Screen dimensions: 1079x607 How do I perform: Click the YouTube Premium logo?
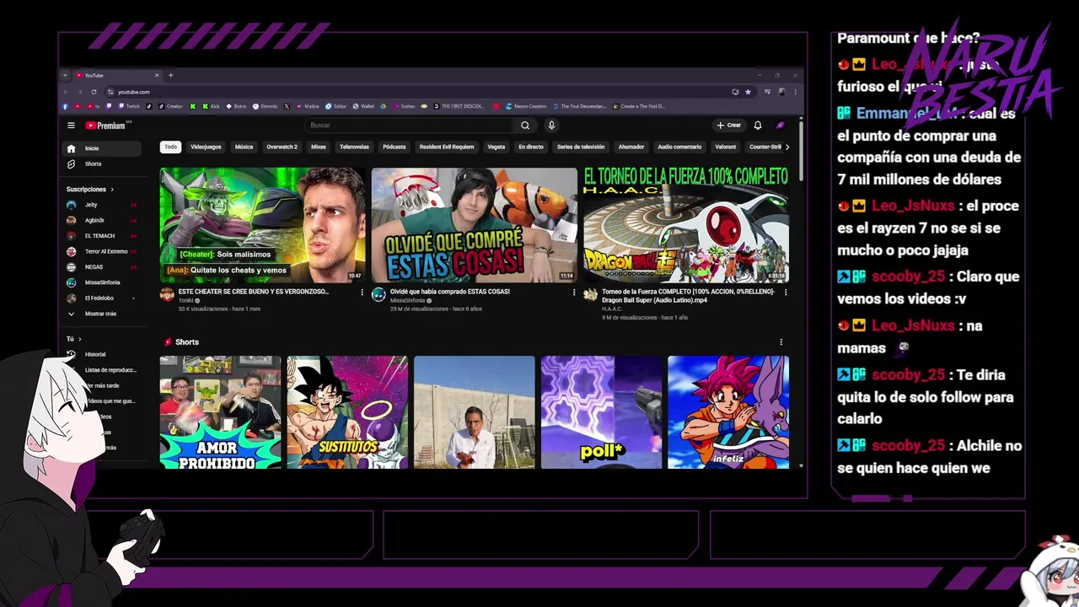(x=107, y=126)
